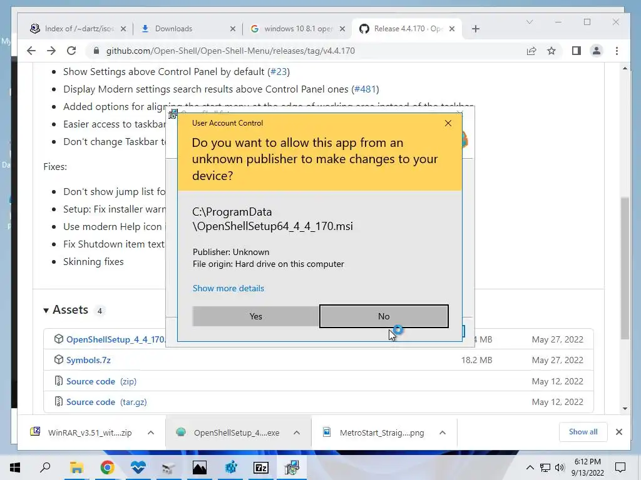Click No in User Account Control dialog
This screenshot has height=480, width=641.
click(384, 316)
